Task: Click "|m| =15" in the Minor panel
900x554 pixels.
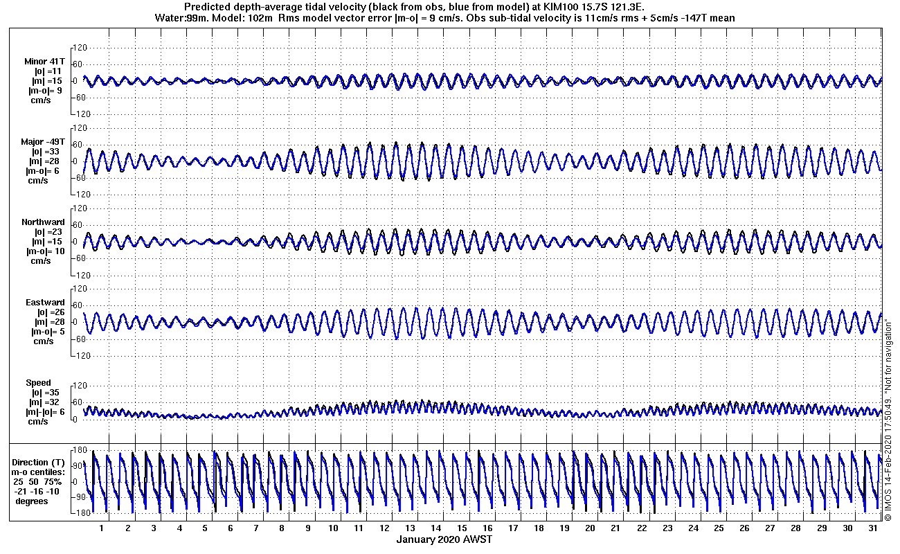Action: (48, 81)
